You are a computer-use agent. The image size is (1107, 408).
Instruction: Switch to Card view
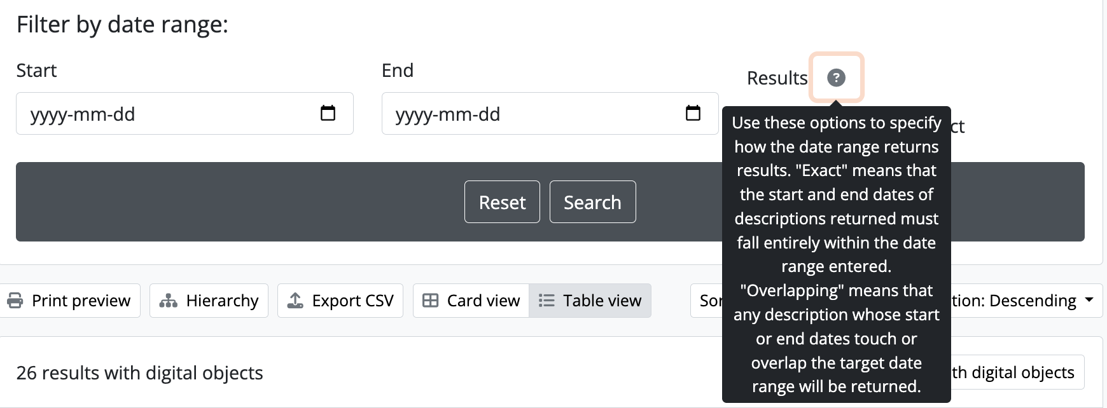click(x=471, y=301)
